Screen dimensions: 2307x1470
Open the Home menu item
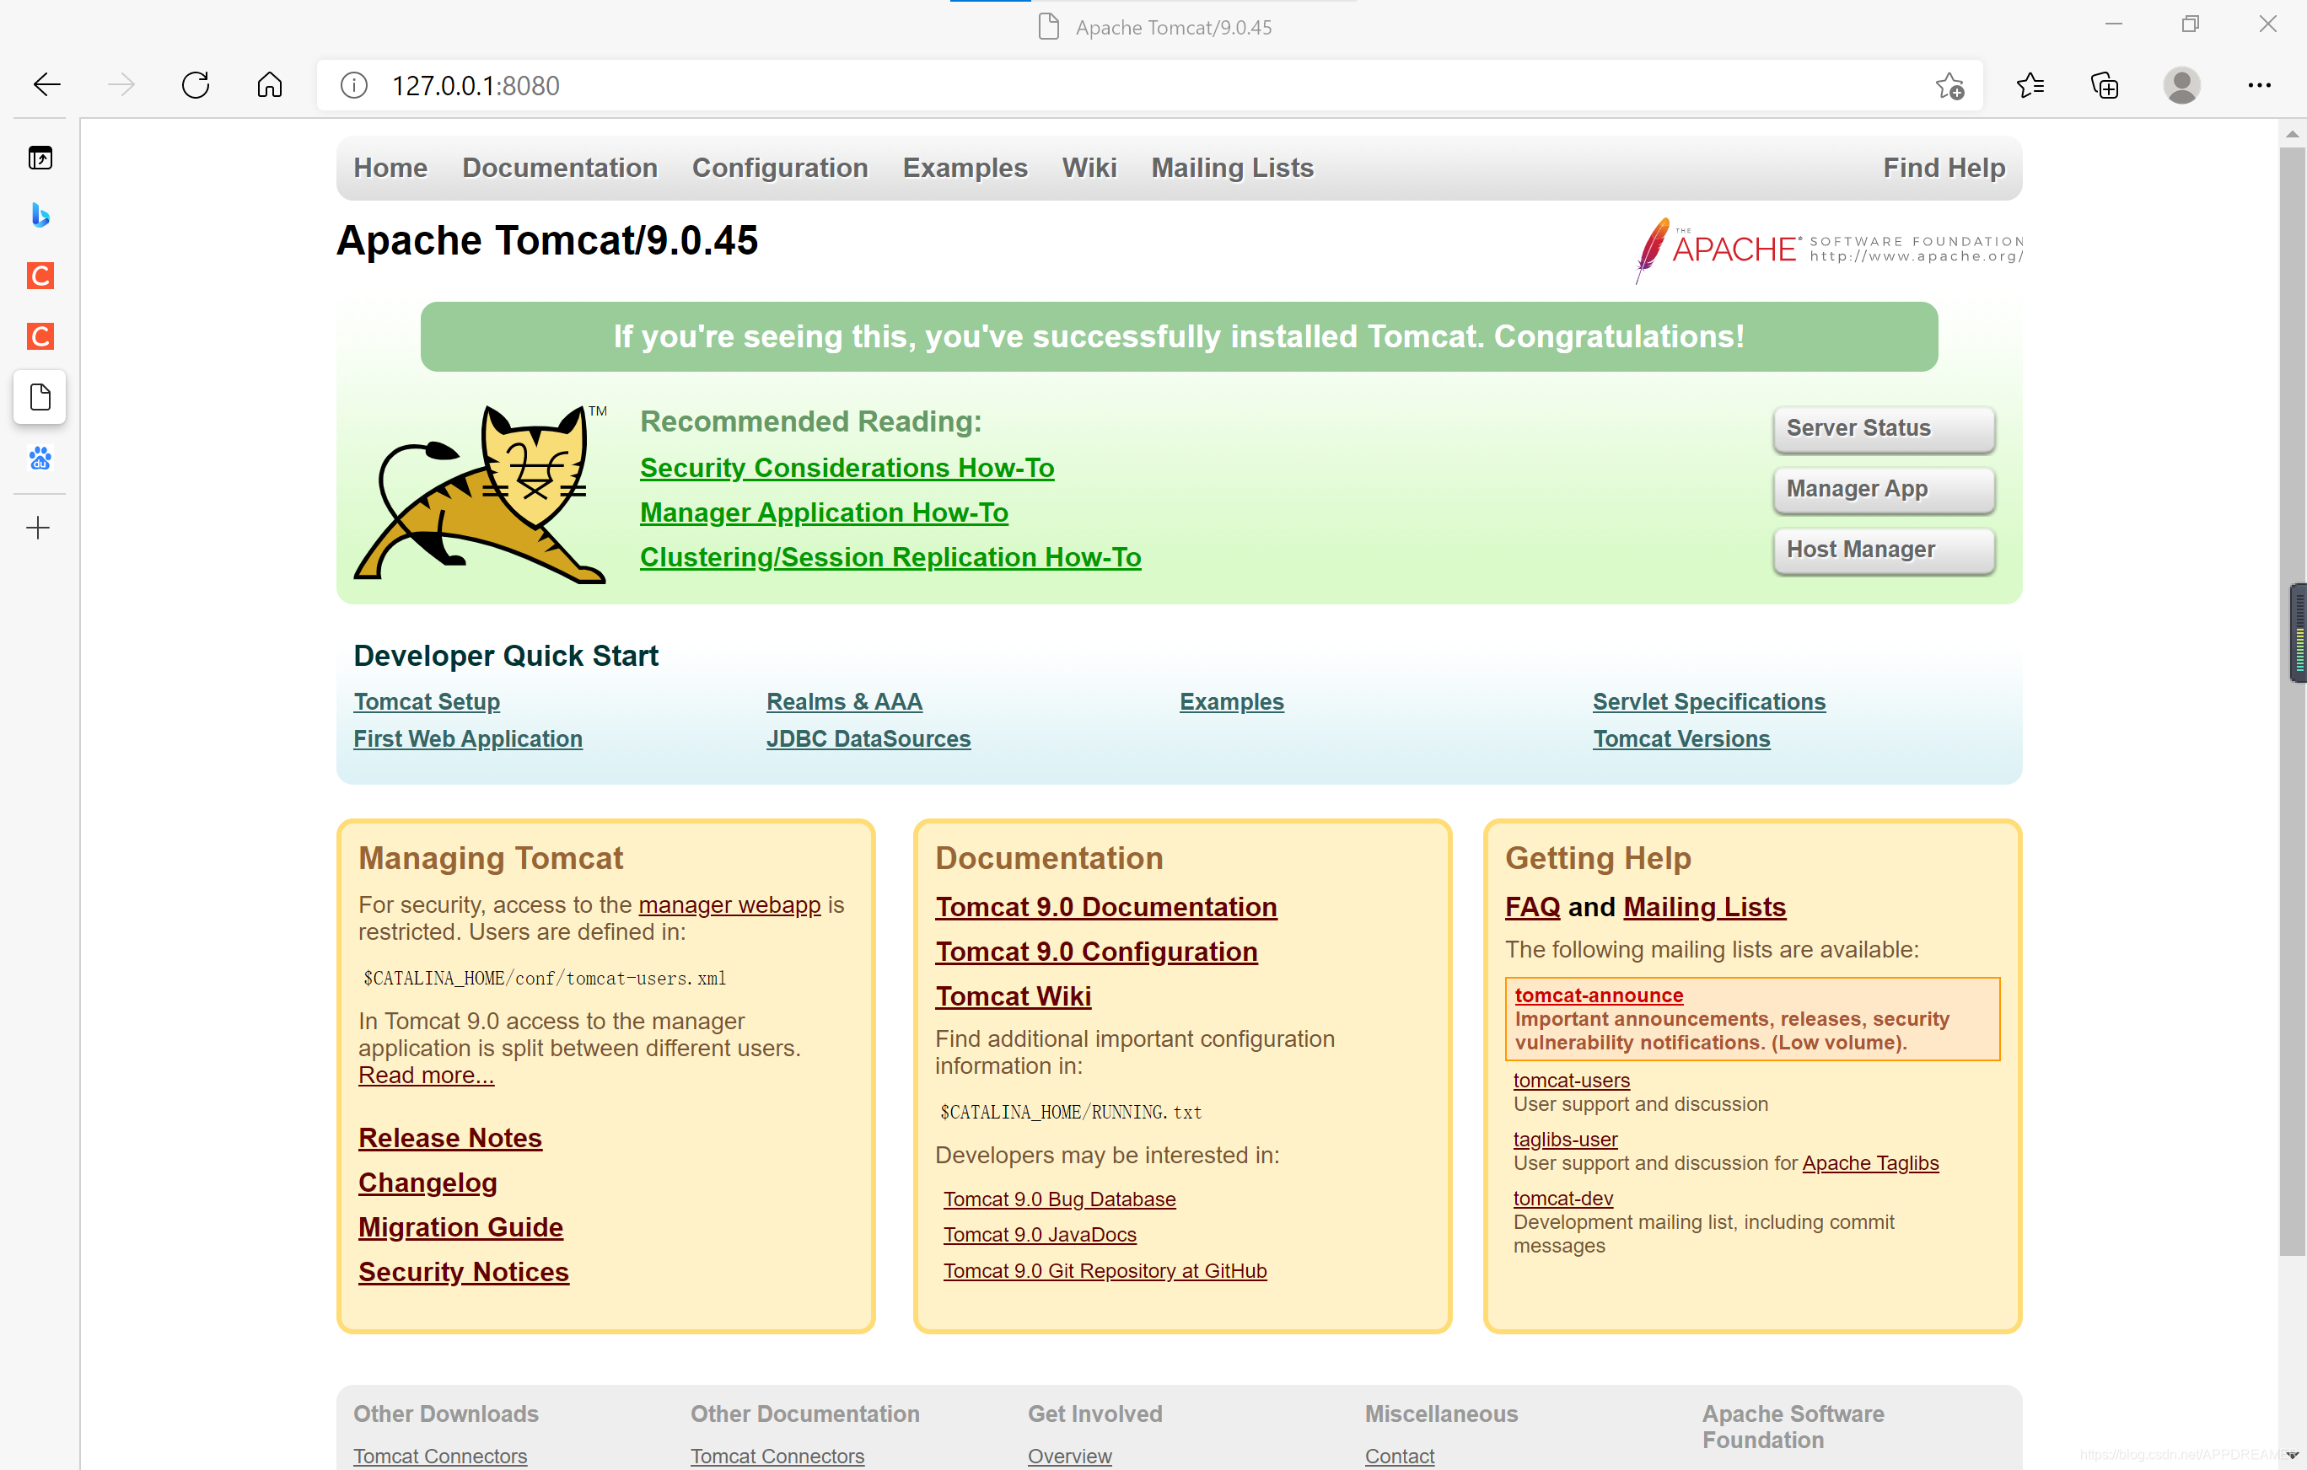[x=390, y=168]
